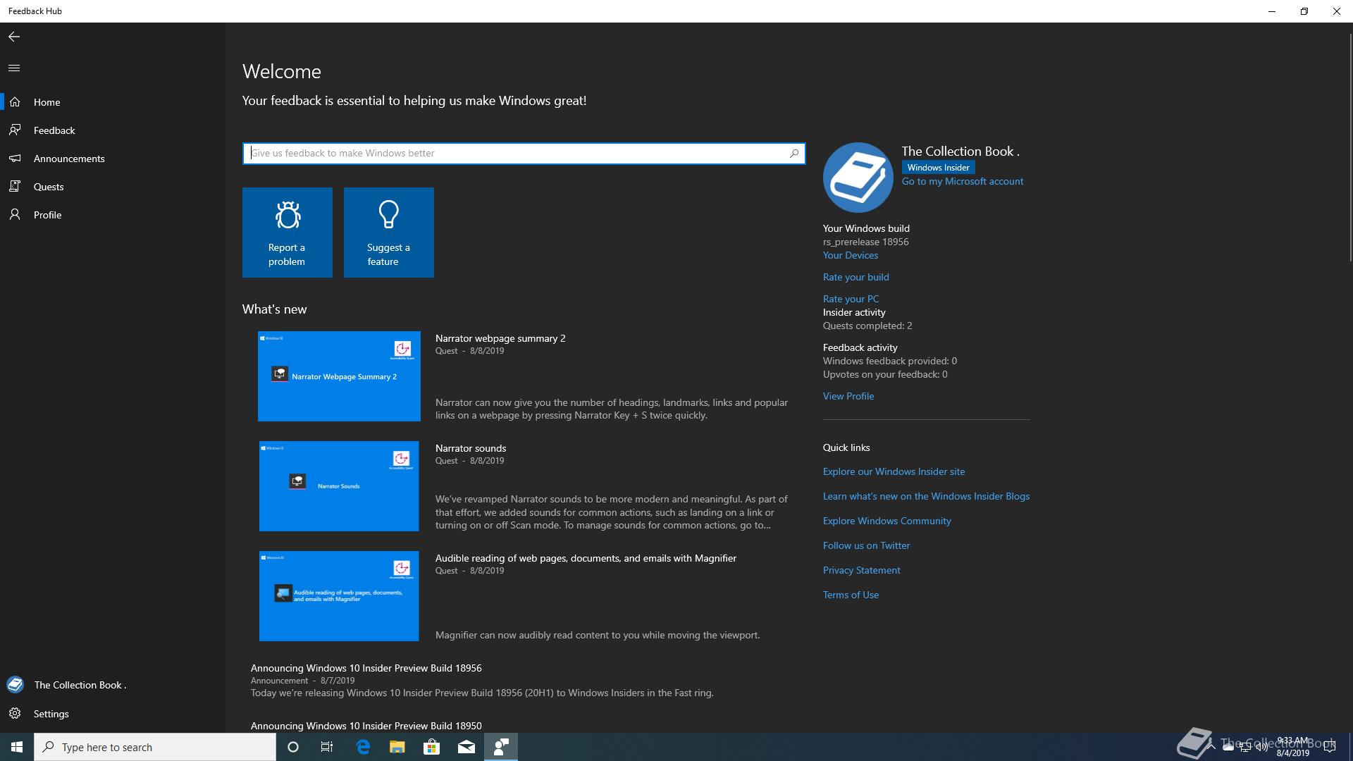This screenshot has width=1353, height=761.
Task: Click The Collection Book account name in sidebar
Action: coord(80,685)
